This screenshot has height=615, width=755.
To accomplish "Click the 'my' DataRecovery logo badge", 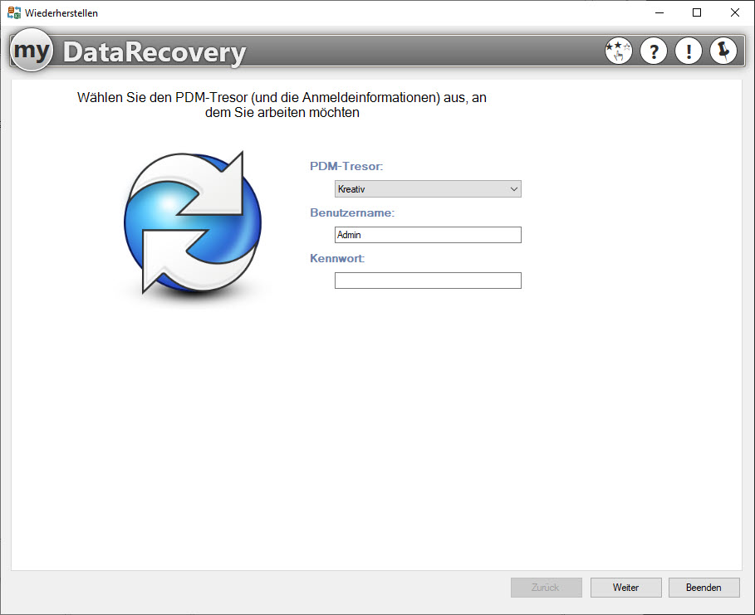I will (32, 50).
